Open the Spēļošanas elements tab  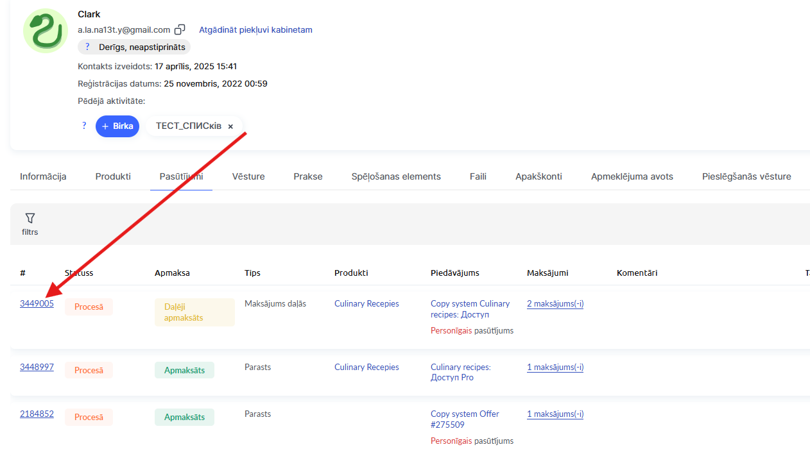(396, 176)
